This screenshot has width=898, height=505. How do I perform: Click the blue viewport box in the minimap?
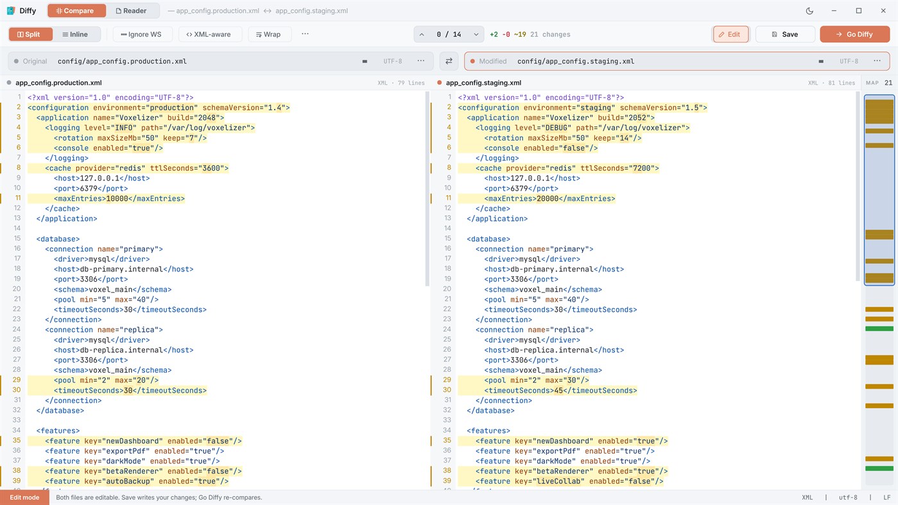879,190
